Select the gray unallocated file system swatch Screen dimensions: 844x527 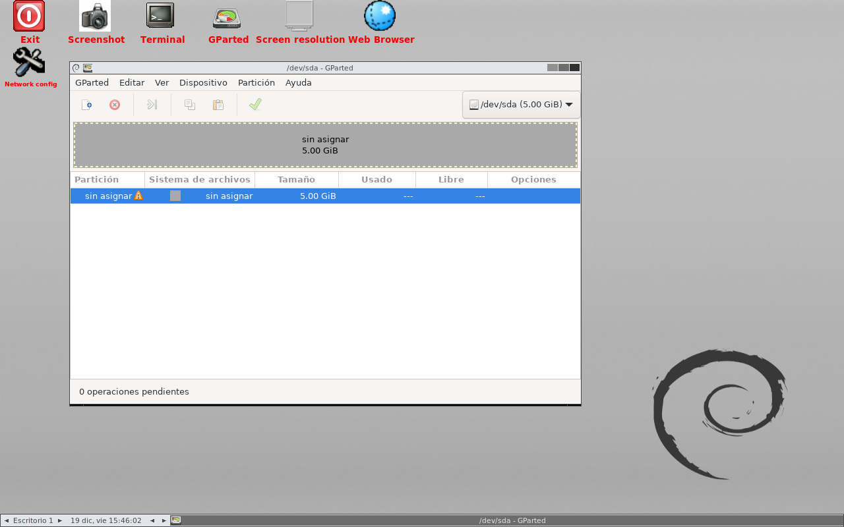[175, 196]
